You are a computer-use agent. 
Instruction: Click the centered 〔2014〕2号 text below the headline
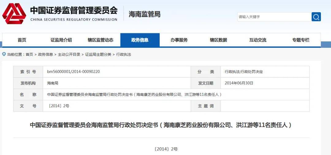click(x=166, y=149)
